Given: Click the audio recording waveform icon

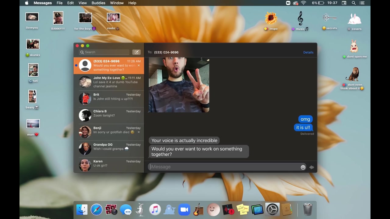Looking at the screenshot, I should click(x=311, y=167).
